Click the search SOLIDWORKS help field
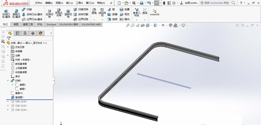Image resolution: width=261 pixels, height=125 pixels. tap(217, 3)
